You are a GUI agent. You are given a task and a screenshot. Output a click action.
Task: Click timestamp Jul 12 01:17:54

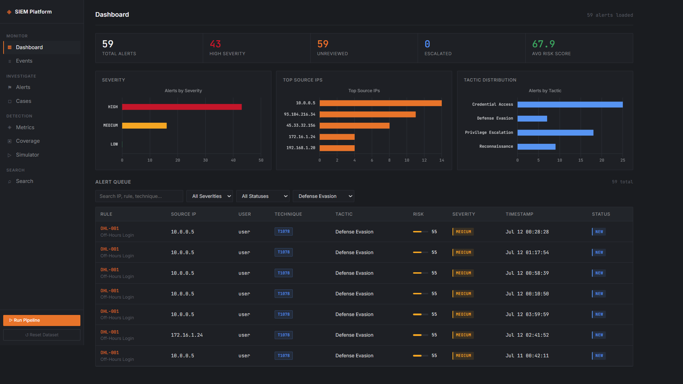(x=527, y=253)
